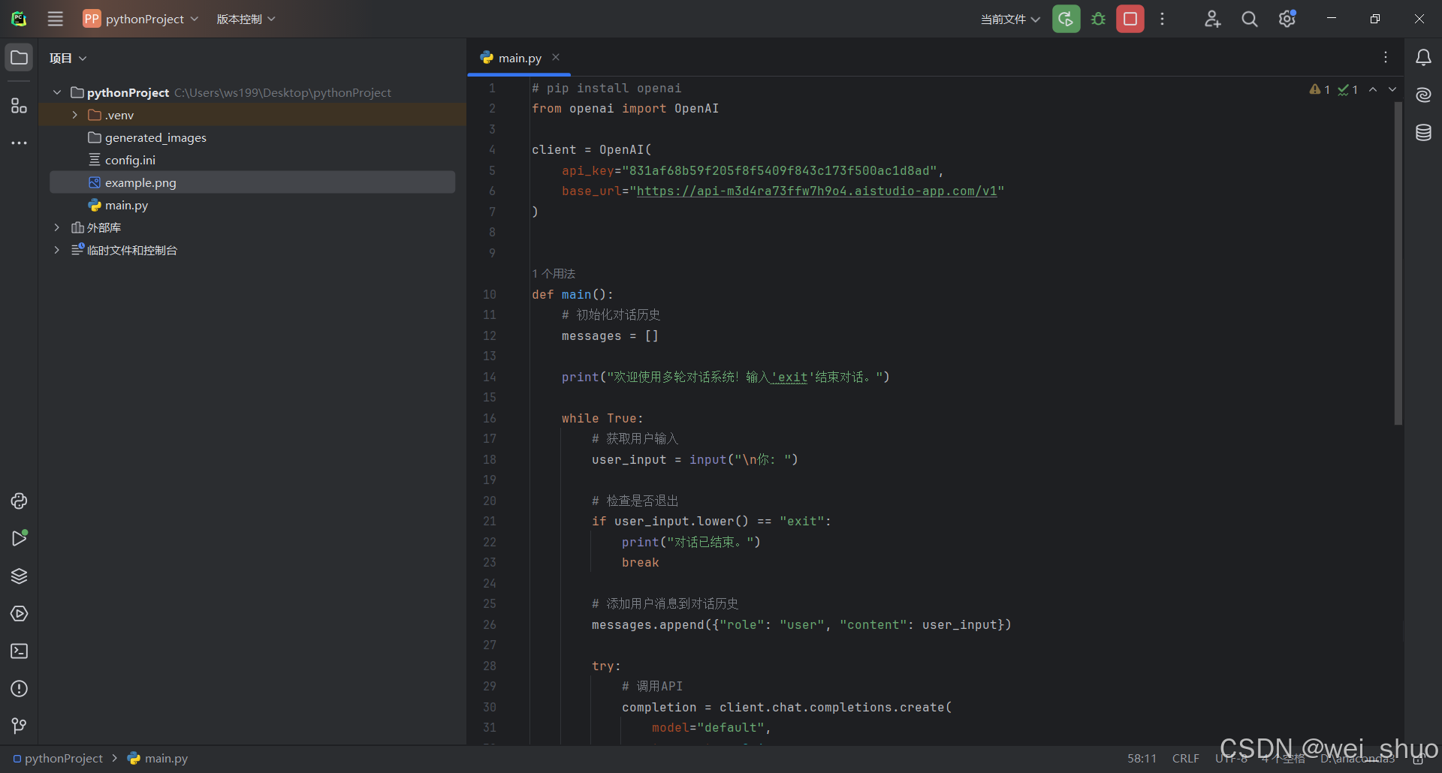Open the pythonProject project dropdown

(141, 19)
